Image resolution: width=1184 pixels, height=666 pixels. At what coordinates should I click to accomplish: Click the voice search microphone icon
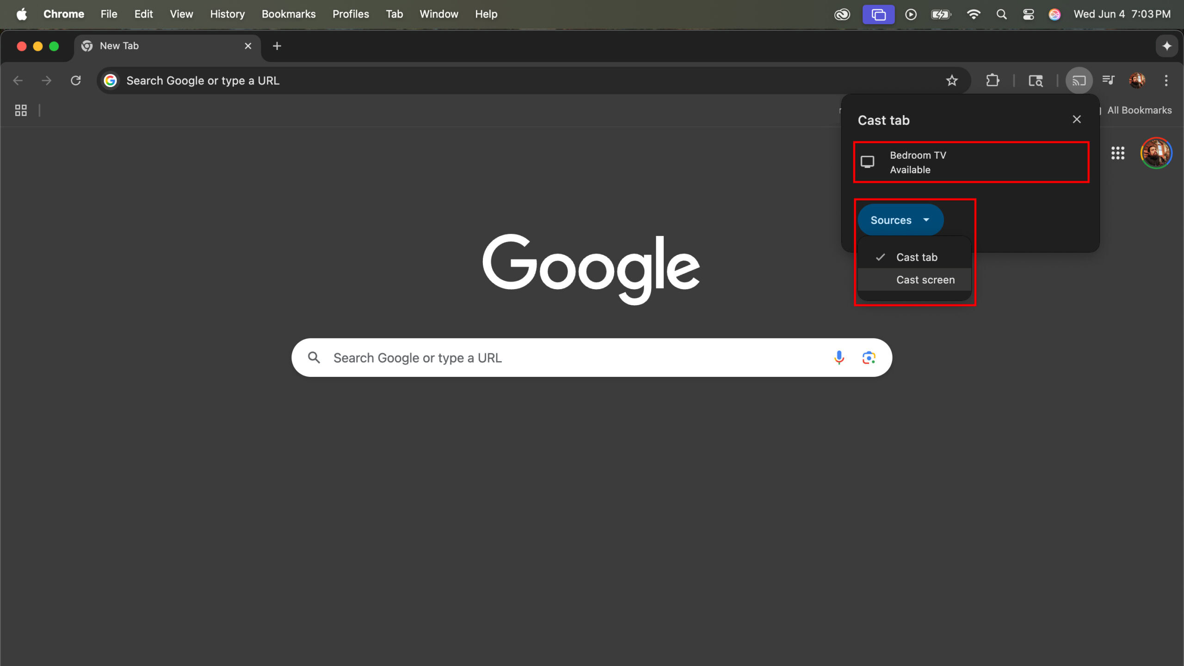pyautogui.click(x=839, y=358)
